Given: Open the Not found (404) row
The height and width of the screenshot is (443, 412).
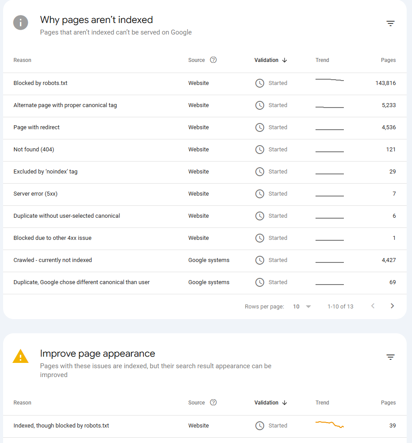Looking at the screenshot, I should tap(34, 150).
